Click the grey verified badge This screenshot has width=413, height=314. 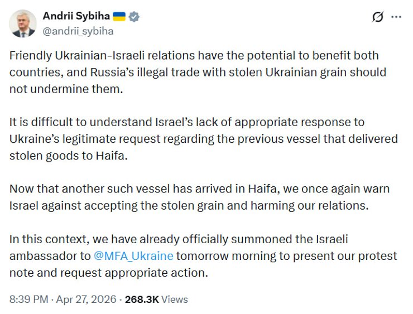[x=134, y=17]
